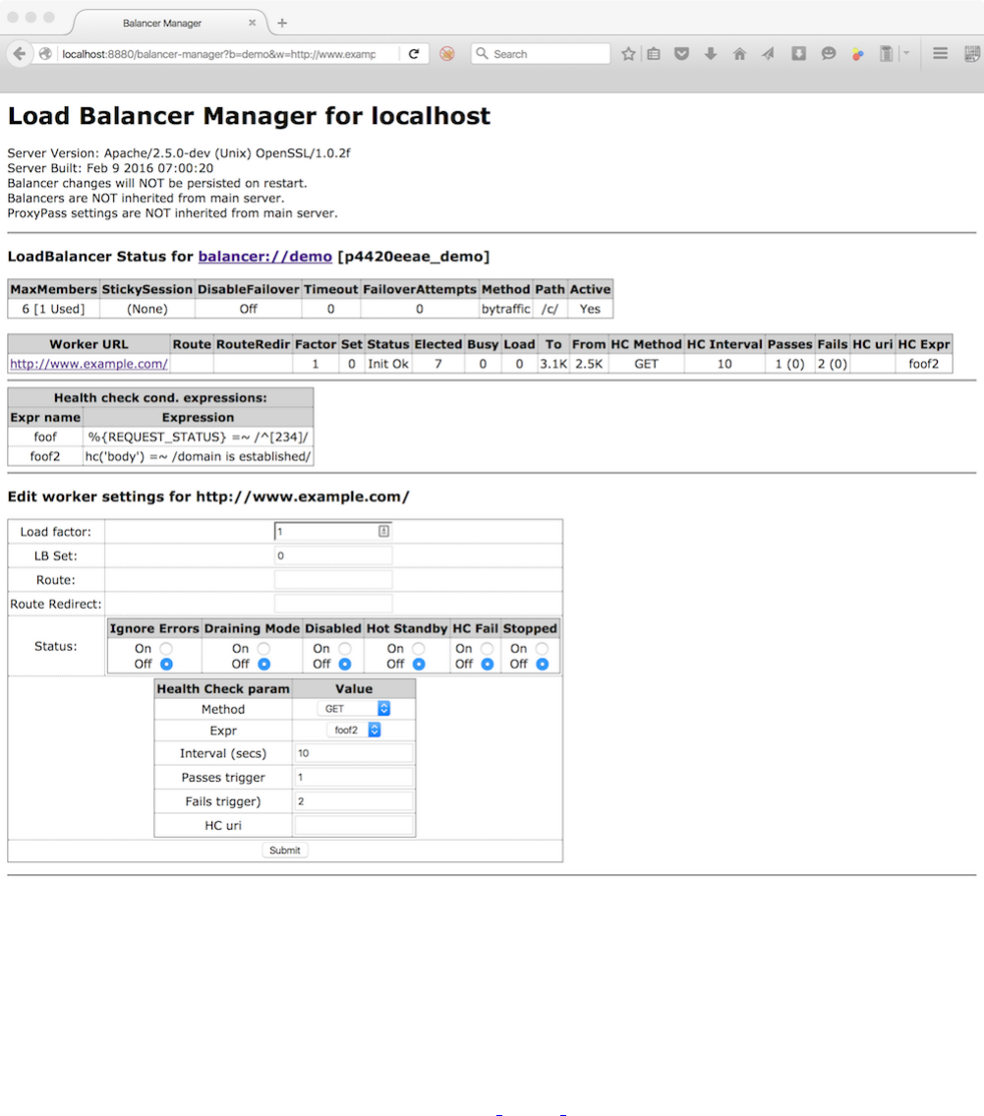Viewport: 984px width, 1116px height.
Task: Click the Passes trigger input field
Action: (x=354, y=777)
